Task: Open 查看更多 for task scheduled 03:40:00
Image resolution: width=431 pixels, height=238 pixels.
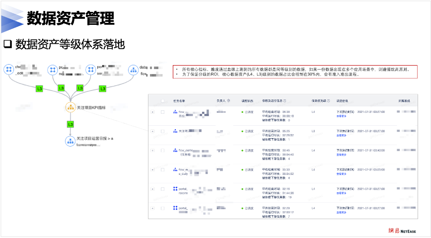Action: [x=342, y=155]
